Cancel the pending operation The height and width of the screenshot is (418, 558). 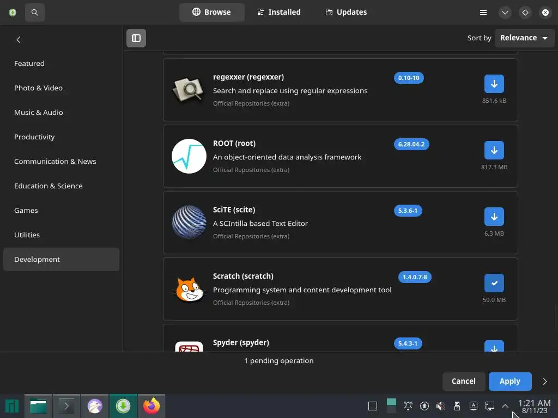point(463,382)
